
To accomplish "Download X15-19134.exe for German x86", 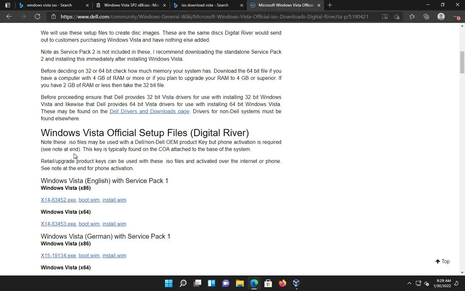I will coord(58,255).
